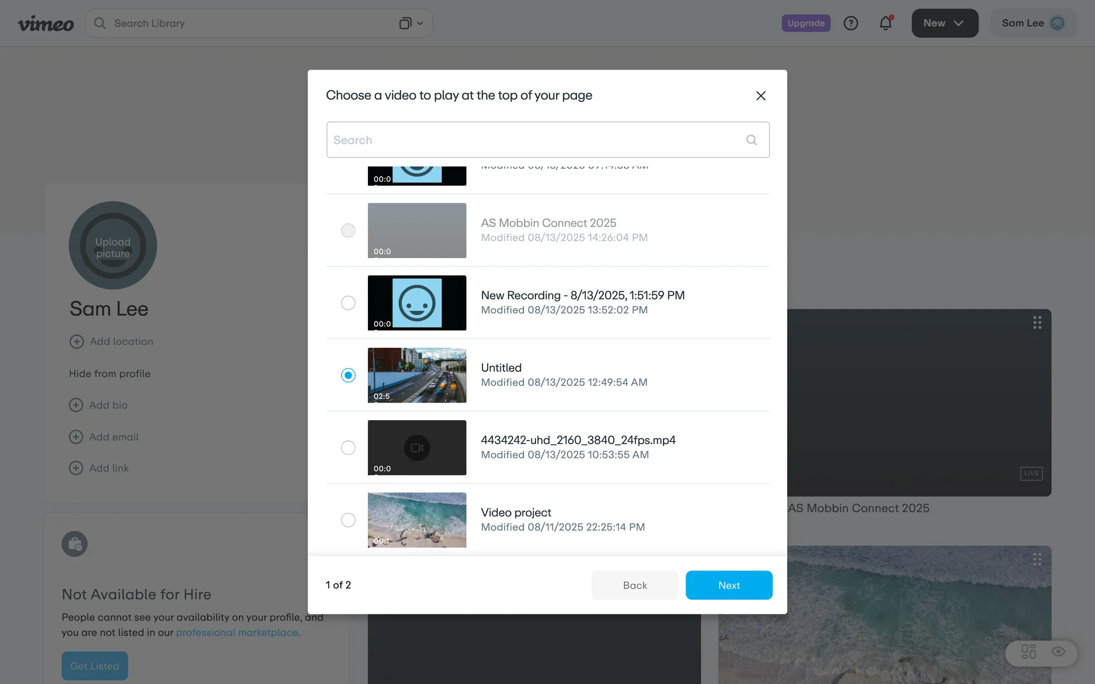Open the help question mark icon
1095x684 pixels.
(x=850, y=23)
